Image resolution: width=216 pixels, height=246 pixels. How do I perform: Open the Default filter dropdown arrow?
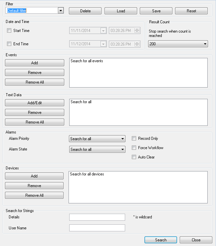[61, 11]
